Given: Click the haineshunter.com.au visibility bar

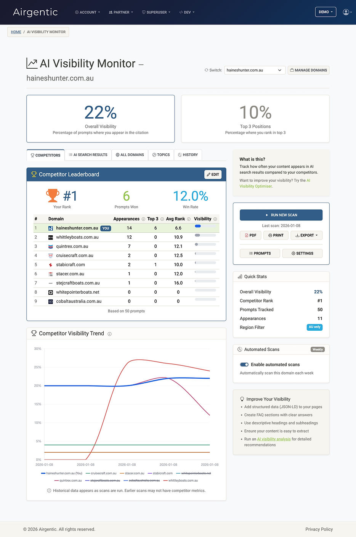Looking at the screenshot, I should [x=205, y=226].
